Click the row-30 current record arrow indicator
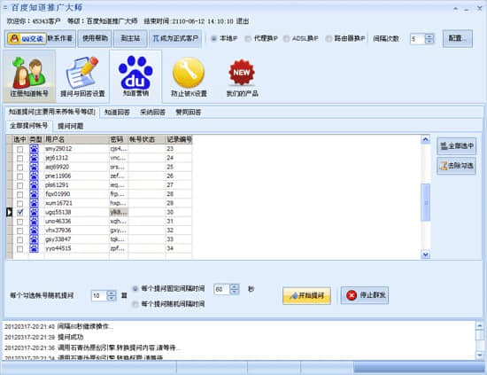Image resolution: width=487 pixels, height=375 pixels. (10, 212)
